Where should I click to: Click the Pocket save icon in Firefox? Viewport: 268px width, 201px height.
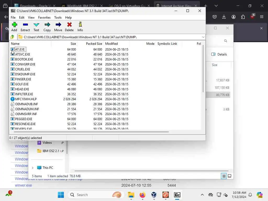215,17
